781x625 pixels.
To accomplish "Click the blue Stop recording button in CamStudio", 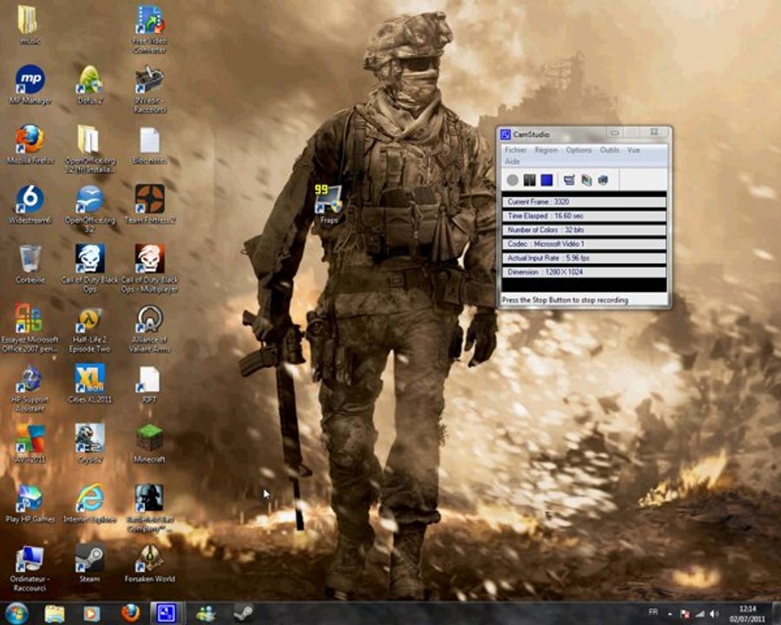I will point(547,180).
